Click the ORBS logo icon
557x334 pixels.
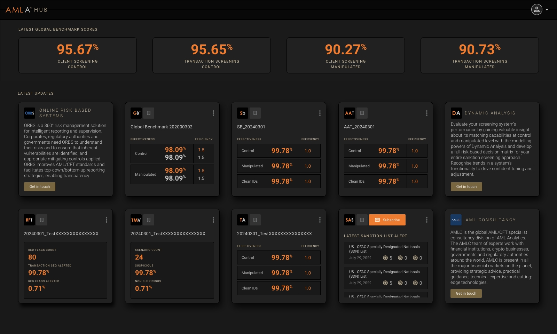30,113
